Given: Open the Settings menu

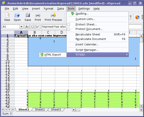Looking at the screenshot, I should coord(84,9).
